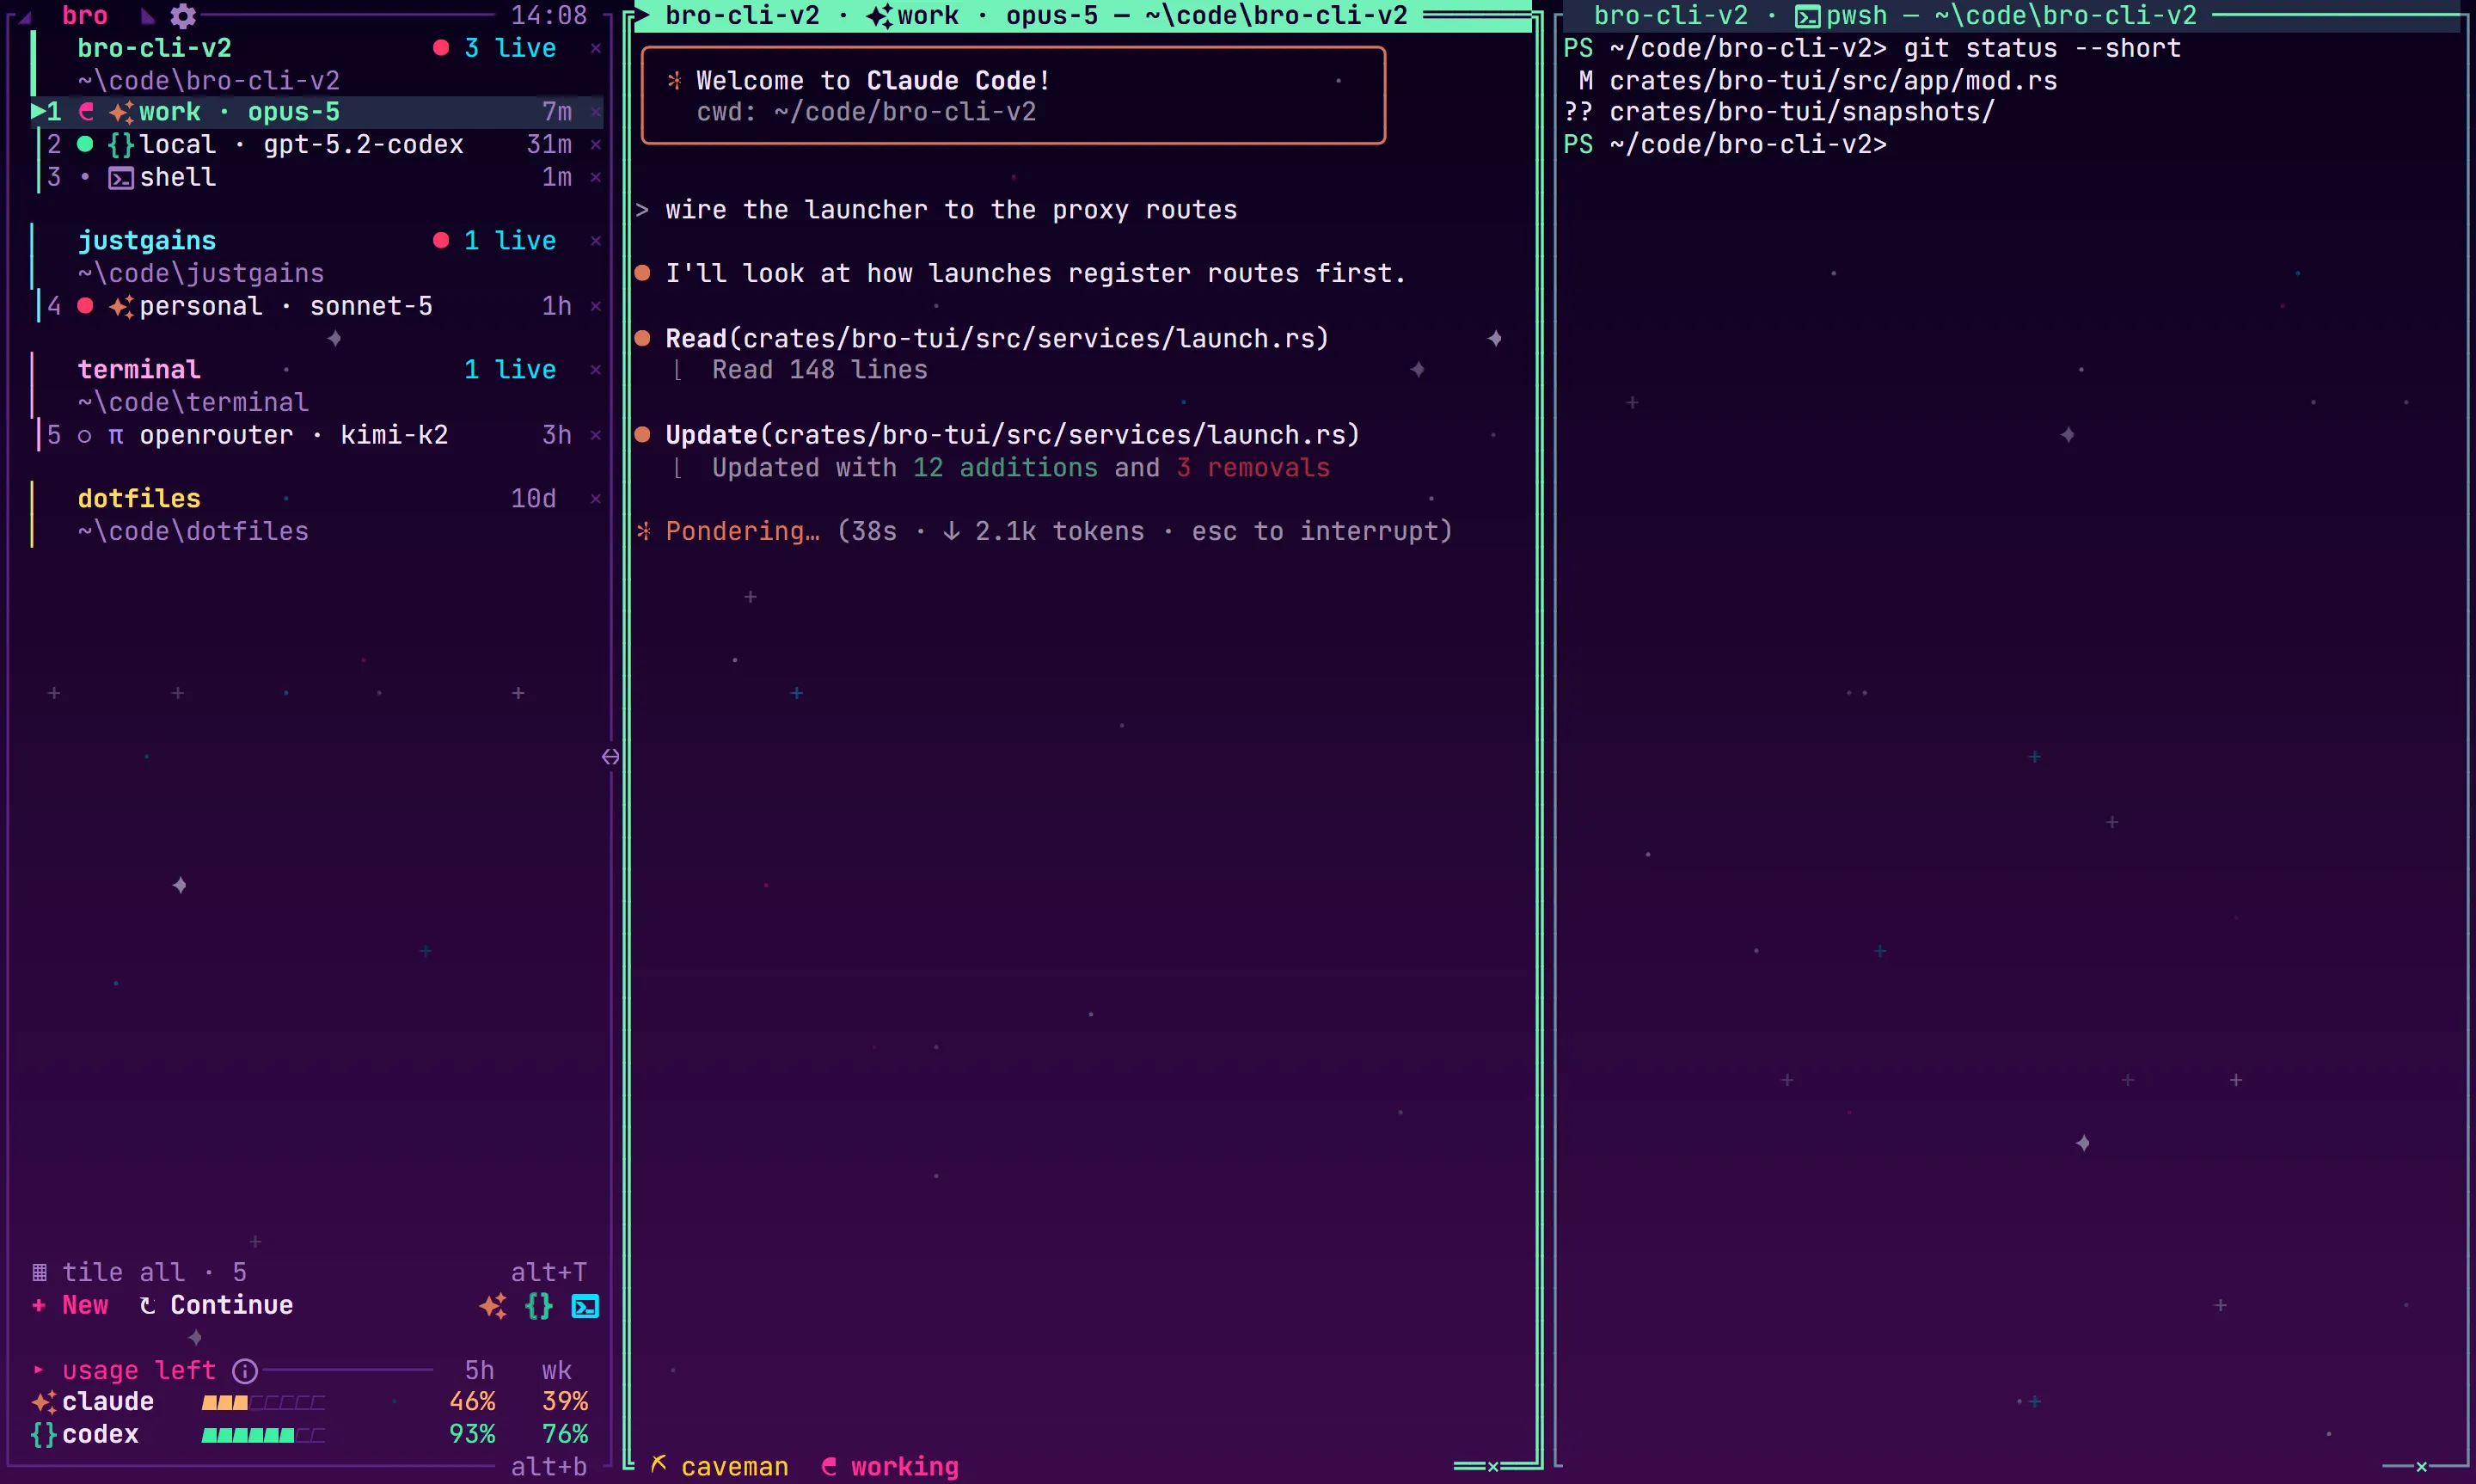Screen dimensions: 2476x1484
Task: Close the dotfiles project with its x
Action: pos(596,499)
